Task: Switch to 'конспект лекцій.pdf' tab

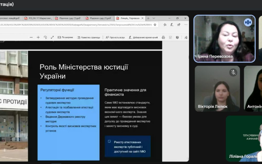Action: point(10,18)
